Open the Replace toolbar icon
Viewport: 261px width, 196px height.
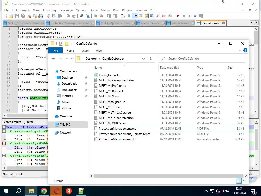pyautogui.click(x=88, y=16)
